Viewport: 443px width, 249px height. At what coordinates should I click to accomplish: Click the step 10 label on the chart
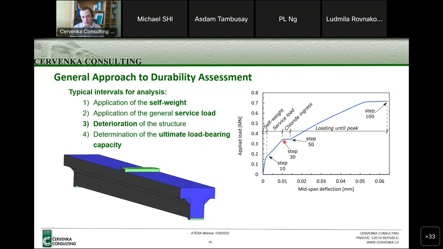click(x=282, y=166)
